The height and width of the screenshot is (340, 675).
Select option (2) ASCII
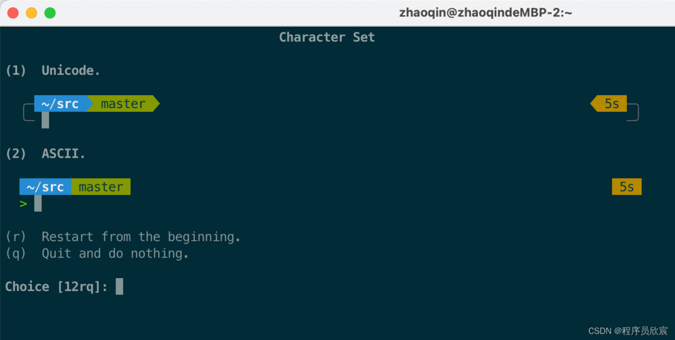[45, 154]
